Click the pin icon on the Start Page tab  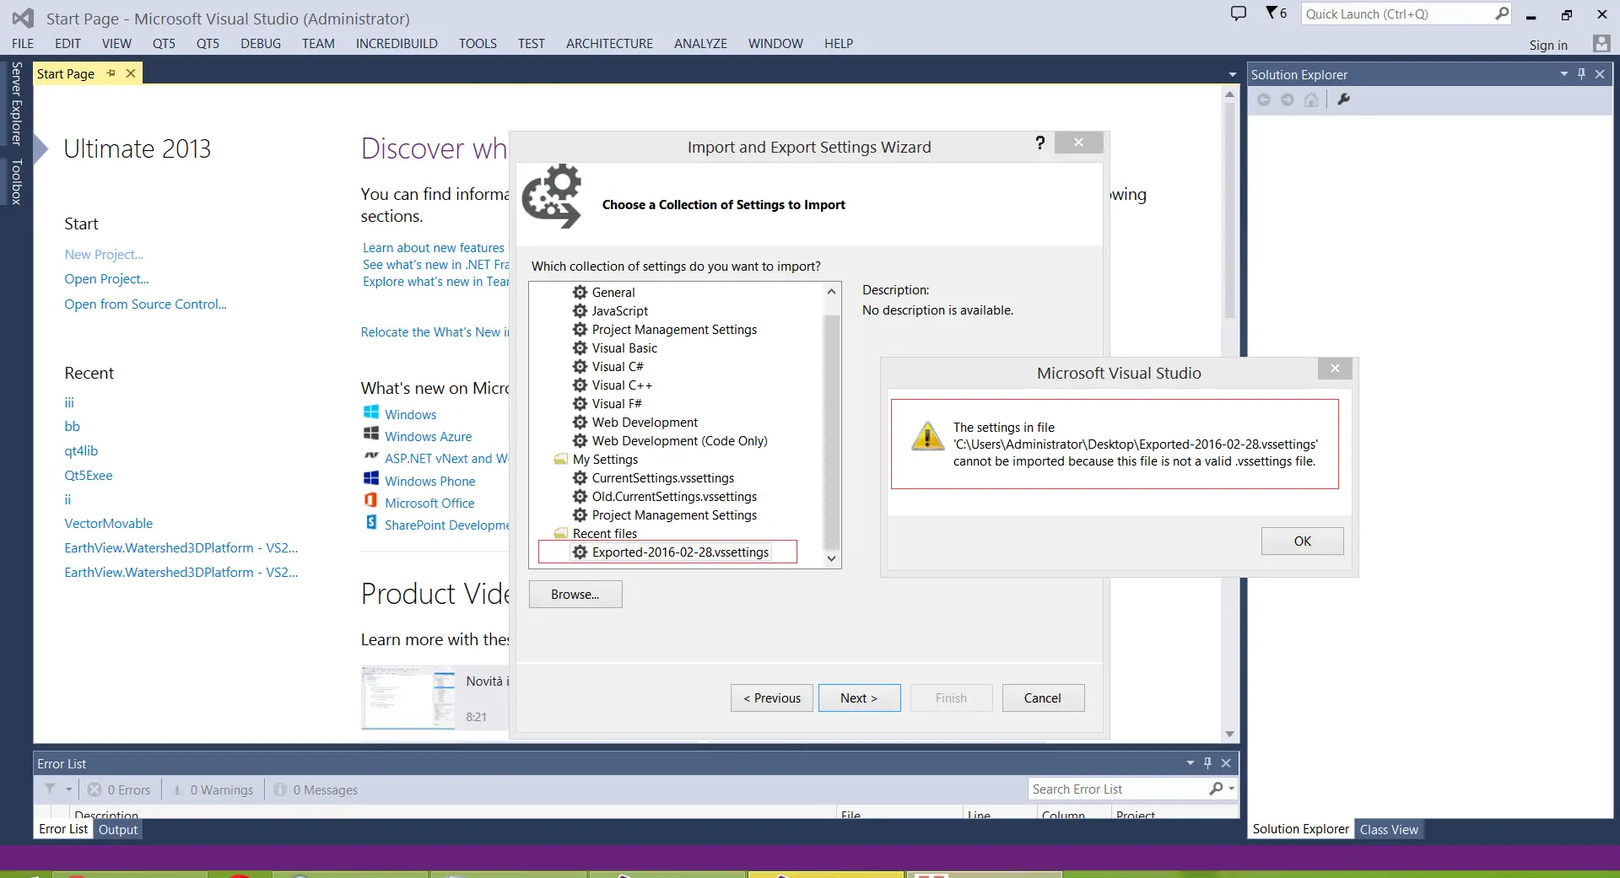click(x=111, y=73)
